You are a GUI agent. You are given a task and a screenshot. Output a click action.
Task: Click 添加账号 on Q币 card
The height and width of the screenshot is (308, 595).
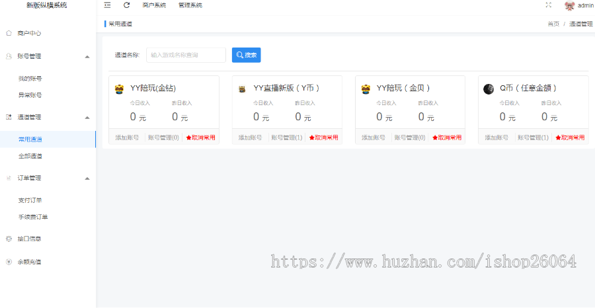click(496, 137)
